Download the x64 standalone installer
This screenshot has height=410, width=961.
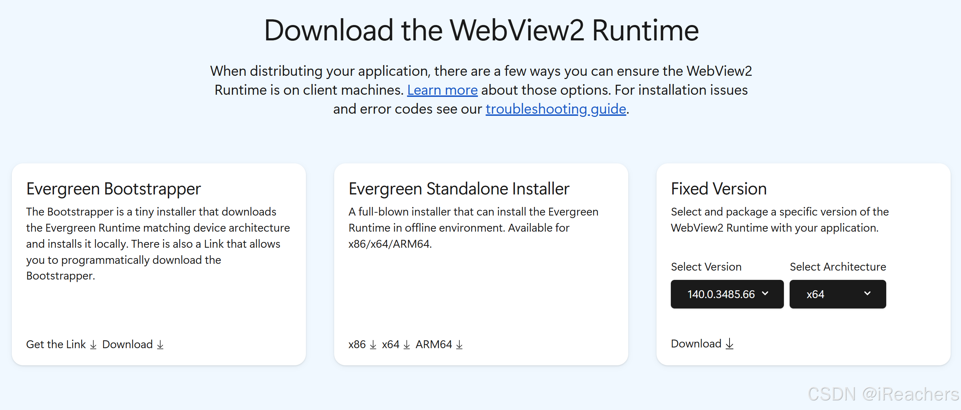point(396,344)
